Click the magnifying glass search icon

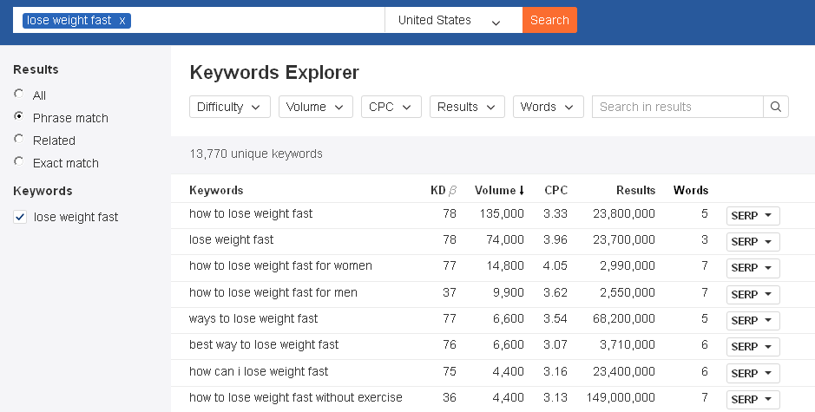coord(775,107)
